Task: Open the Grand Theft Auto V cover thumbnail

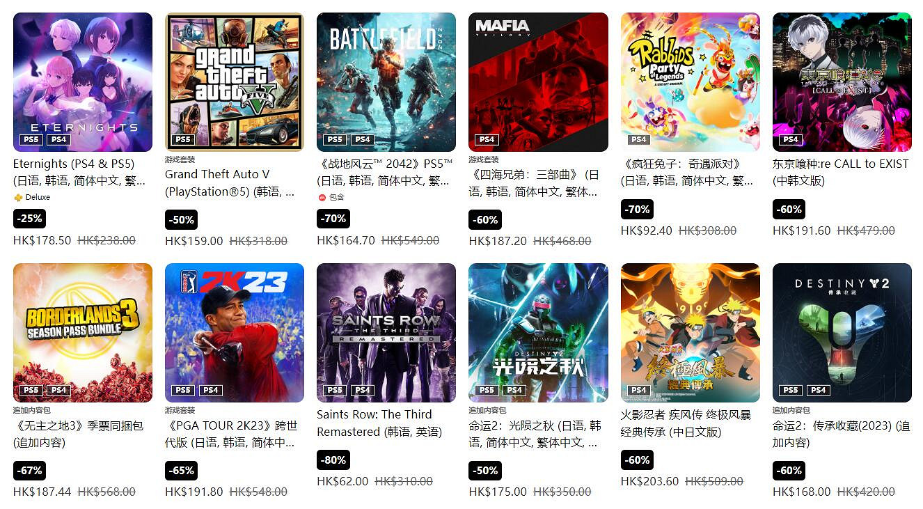Action: coord(235,82)
